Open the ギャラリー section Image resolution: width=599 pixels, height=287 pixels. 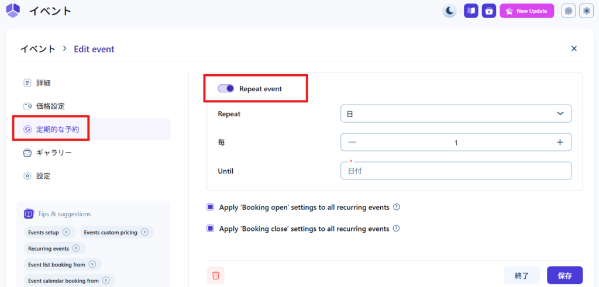coord(53,153)
